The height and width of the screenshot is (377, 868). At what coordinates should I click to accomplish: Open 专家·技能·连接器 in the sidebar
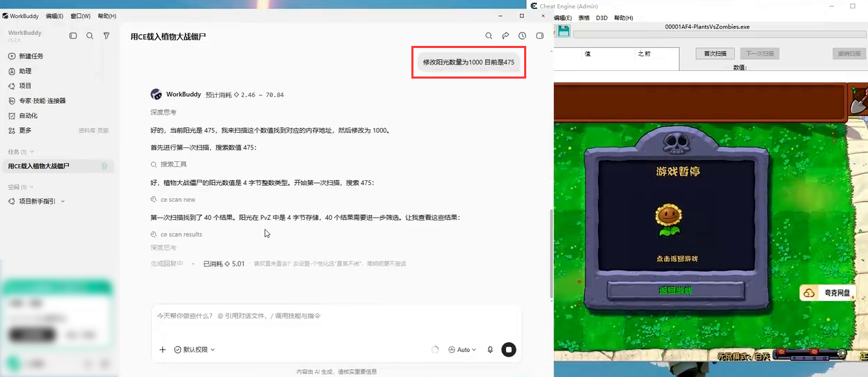click(x=37, y=101)
